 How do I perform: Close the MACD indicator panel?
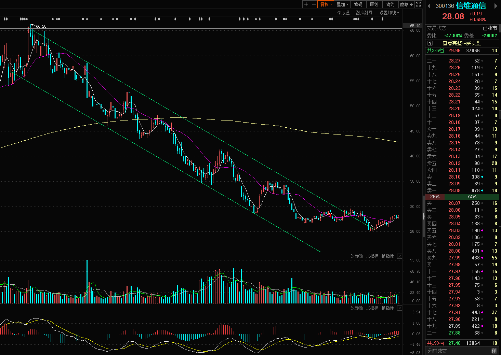pyautogui.click(x=399, y=308)
